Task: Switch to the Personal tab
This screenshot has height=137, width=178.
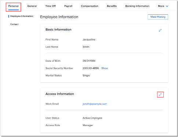Action: click(x=14, y=6)
